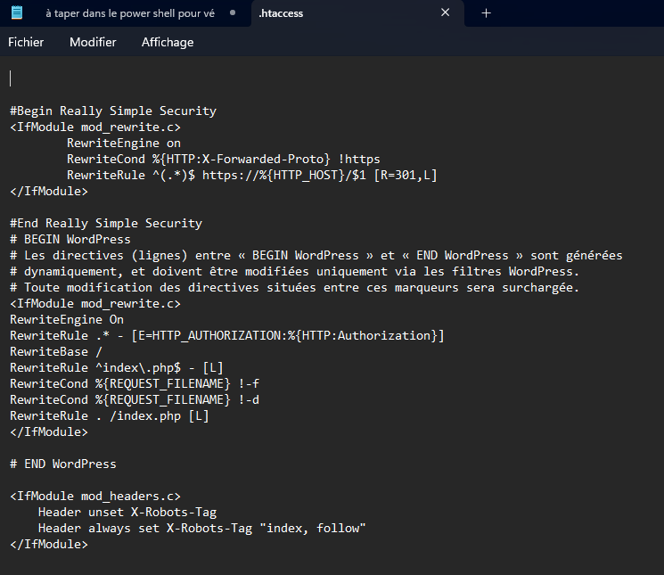
Task: Add a new tab with plus button
Action: tap(486, 13)
